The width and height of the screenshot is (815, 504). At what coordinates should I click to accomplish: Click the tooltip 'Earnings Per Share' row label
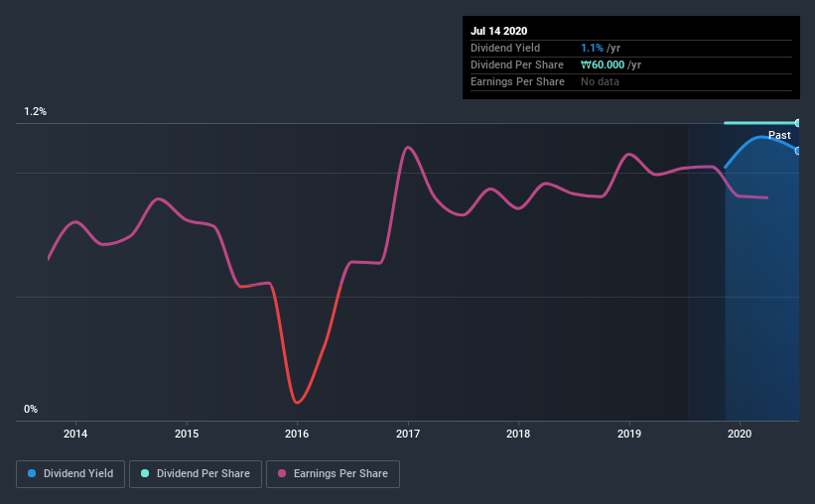(x=517, y=81)
